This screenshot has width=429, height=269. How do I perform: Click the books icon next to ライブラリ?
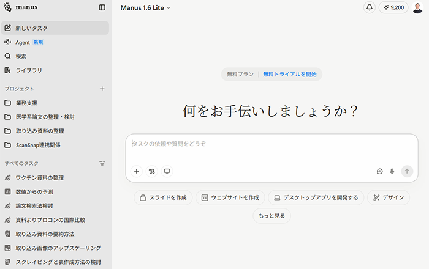point(7,70)
